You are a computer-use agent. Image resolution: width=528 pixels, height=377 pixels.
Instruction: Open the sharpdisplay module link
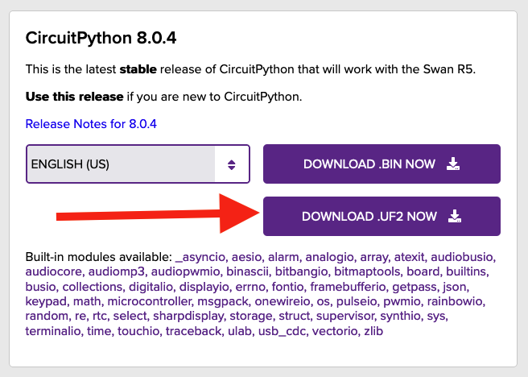click(188, 317)
